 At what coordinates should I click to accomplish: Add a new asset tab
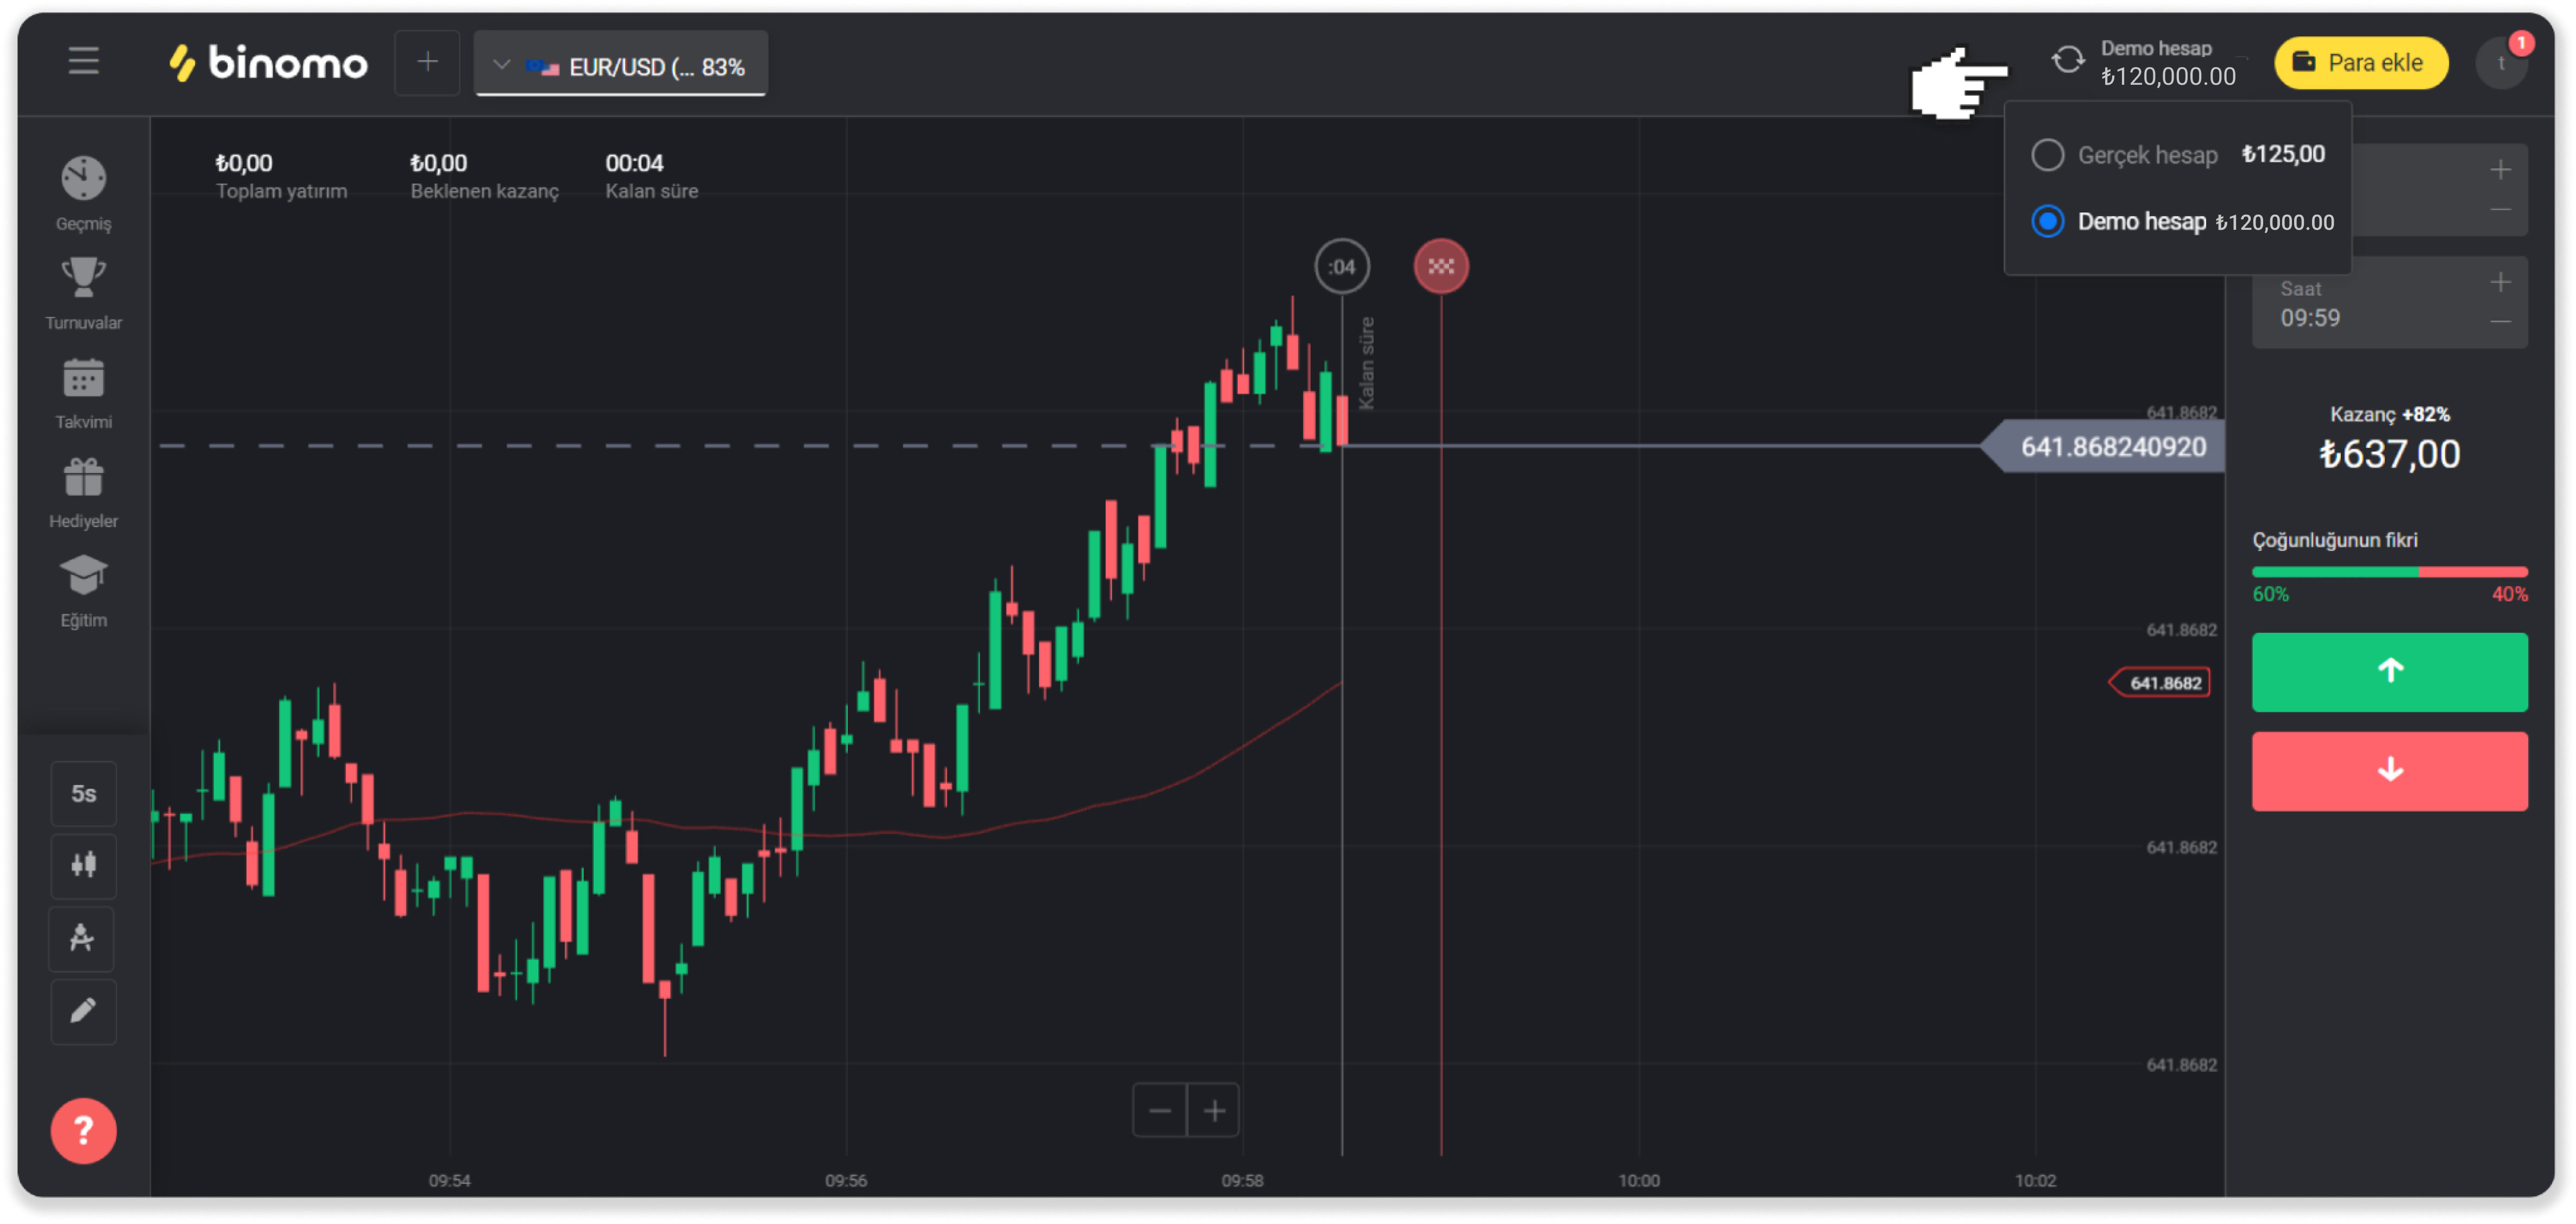(427, 63)
